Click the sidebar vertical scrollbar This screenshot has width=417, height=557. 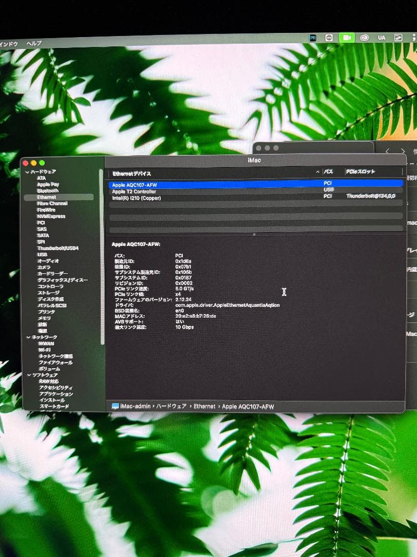tap(102, 258)
